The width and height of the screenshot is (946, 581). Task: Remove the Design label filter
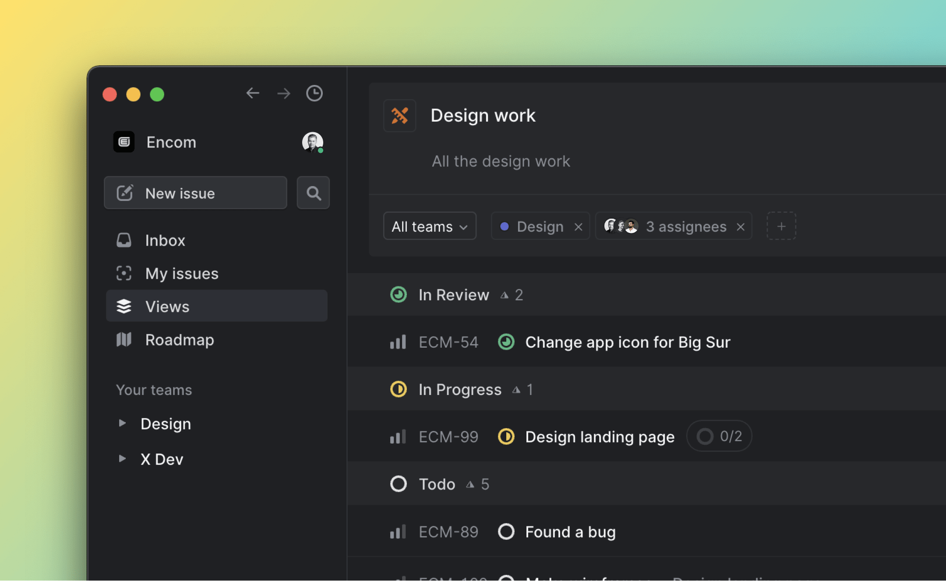pyautogui.click(x=578, y=227)
